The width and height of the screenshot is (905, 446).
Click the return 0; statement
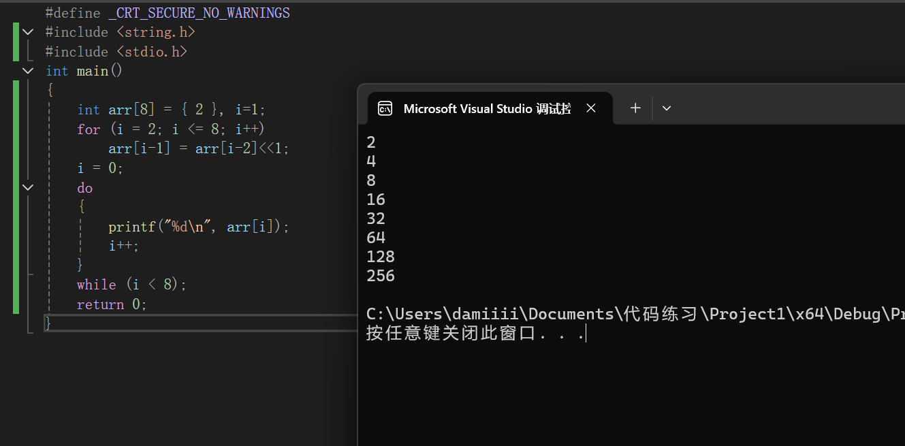[112, 304]
